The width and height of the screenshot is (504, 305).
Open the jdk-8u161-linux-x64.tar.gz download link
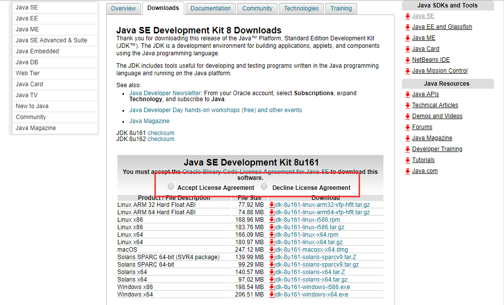click(309, 242)
